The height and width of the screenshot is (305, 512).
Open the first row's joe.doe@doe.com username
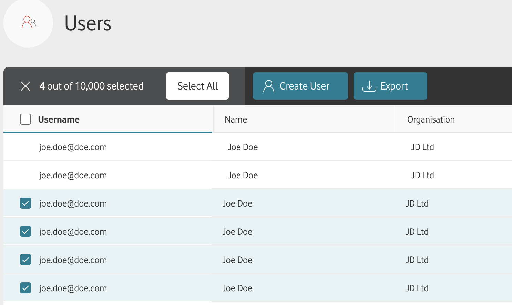(73, 147)
